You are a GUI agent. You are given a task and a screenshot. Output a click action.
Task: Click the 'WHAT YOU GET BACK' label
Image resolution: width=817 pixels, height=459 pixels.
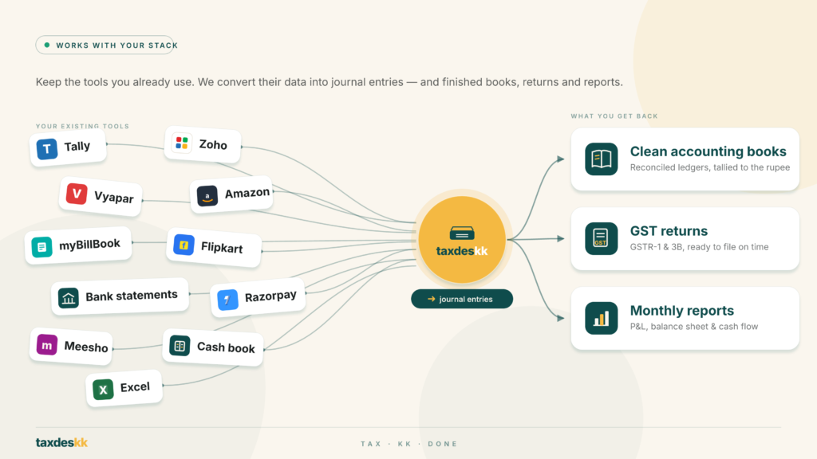(614, 116)
